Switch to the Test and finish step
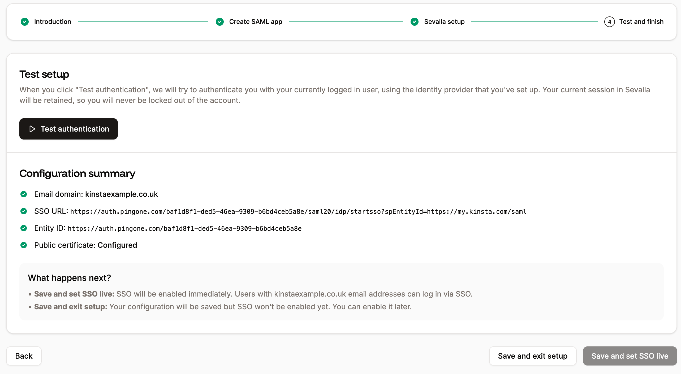This screenshot has height=374, width=681. [x=641, y=22]
